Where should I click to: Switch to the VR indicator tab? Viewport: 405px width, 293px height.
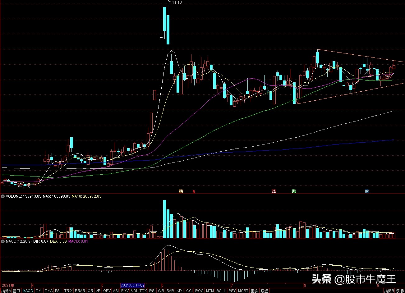pos(98,291)
